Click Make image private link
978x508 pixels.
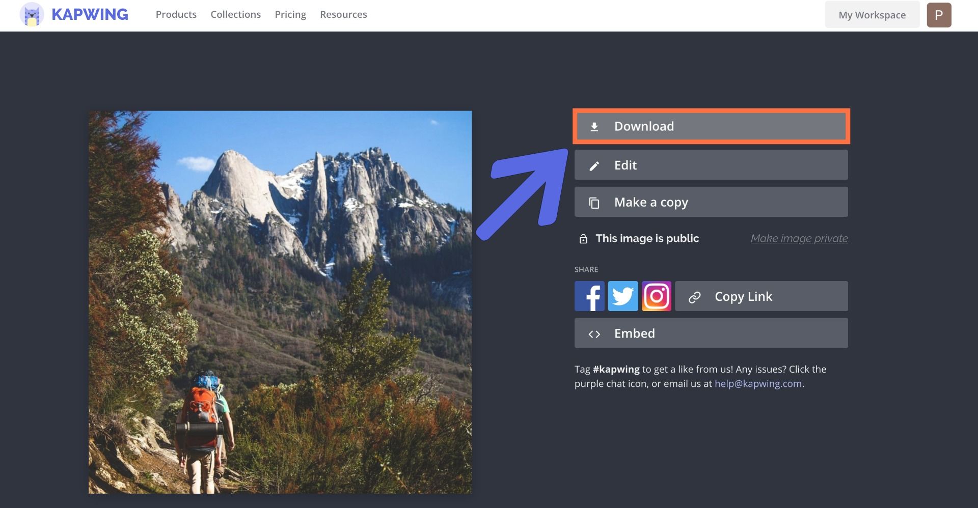(x=799, y=238)
